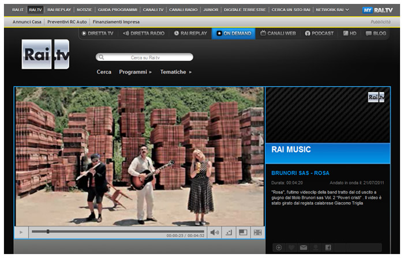This screenshot has width=404, height=258.
Task: Seek using the video progress bar
Action: click(x=118, y=232)
